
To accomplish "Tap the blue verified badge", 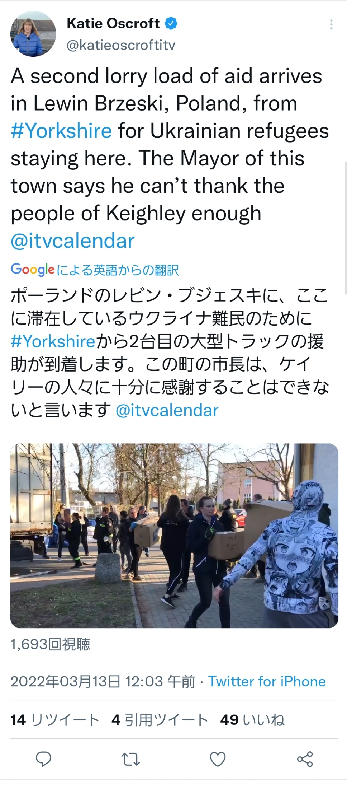I will (171, 23).
